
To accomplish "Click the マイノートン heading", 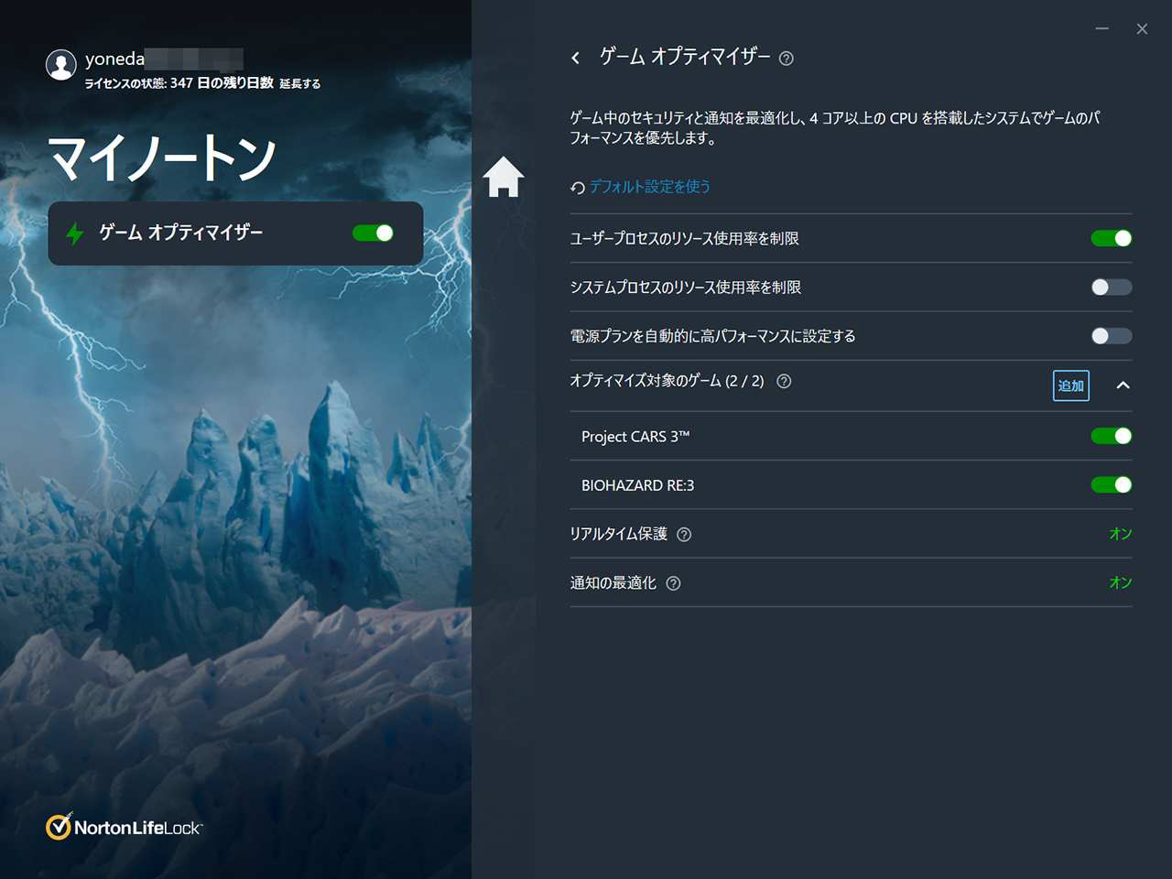I will [162, 157].
